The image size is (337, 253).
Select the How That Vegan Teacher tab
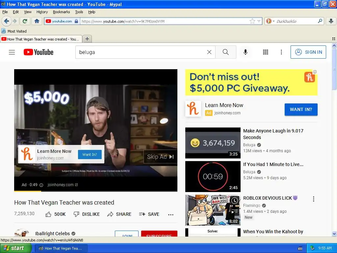[x=41, y=39]
